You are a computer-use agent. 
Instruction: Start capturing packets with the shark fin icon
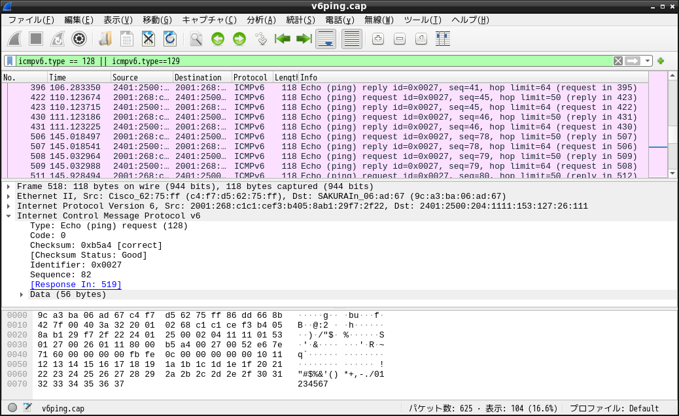pyautogui.click(x=14, y=39)
